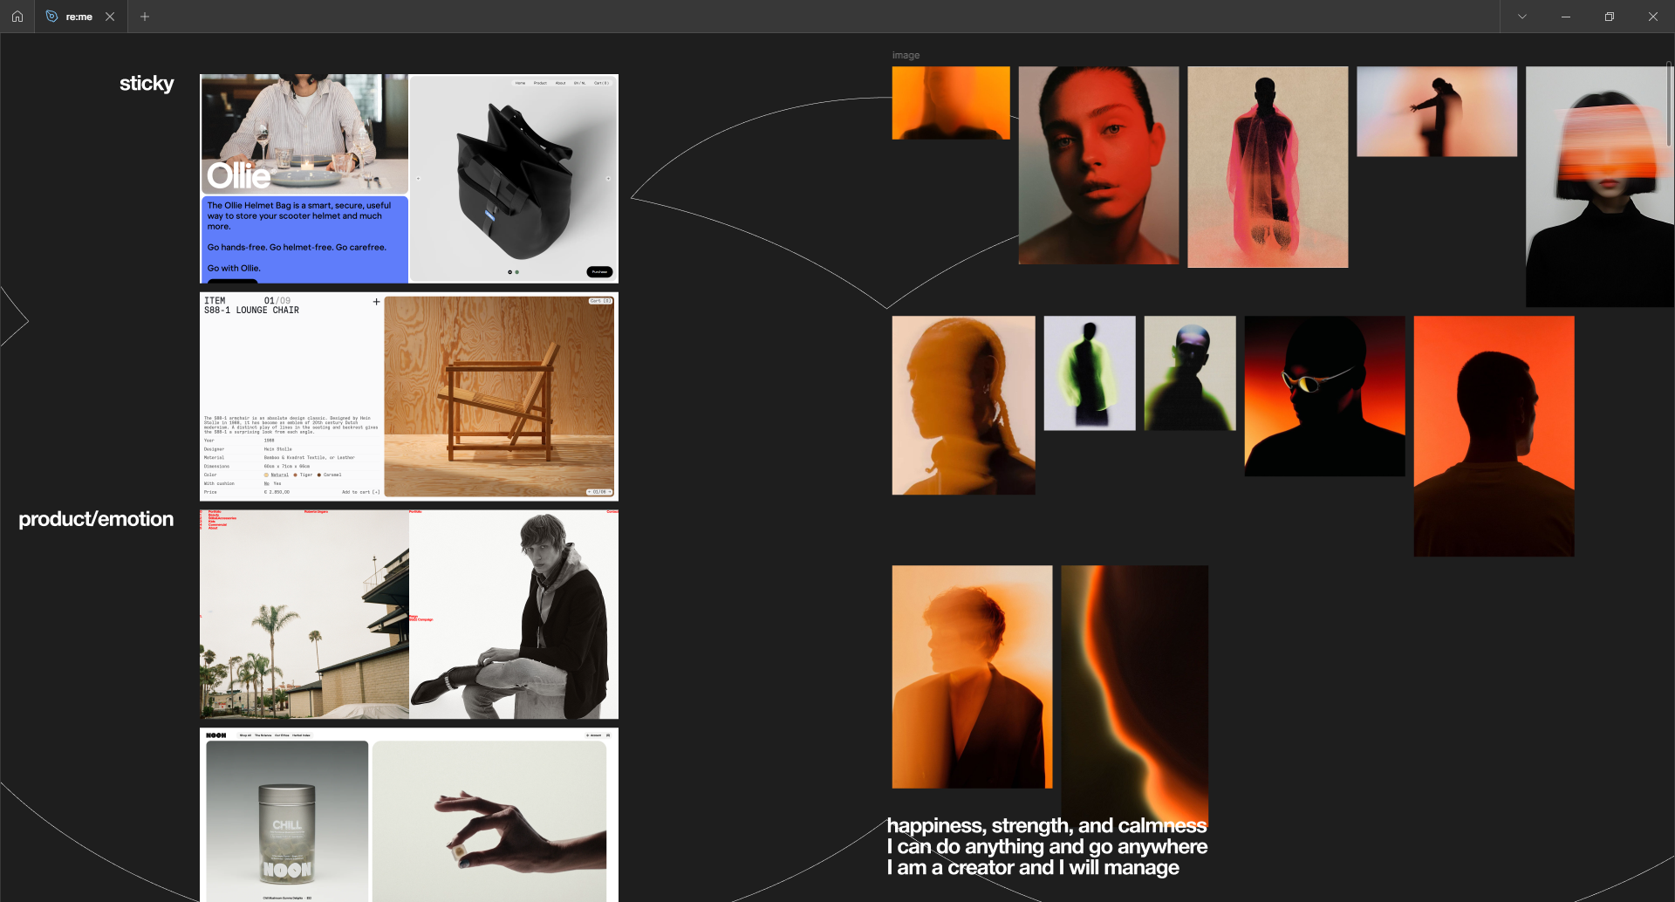Select the seated man fashion photo
This screenshot has height=902, width=1675.
[514, 614]
